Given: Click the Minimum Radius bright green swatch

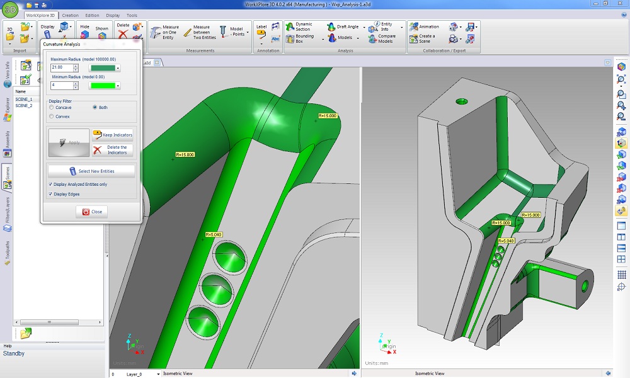Looking at the screenshot, I should click(x=101, y=86).
